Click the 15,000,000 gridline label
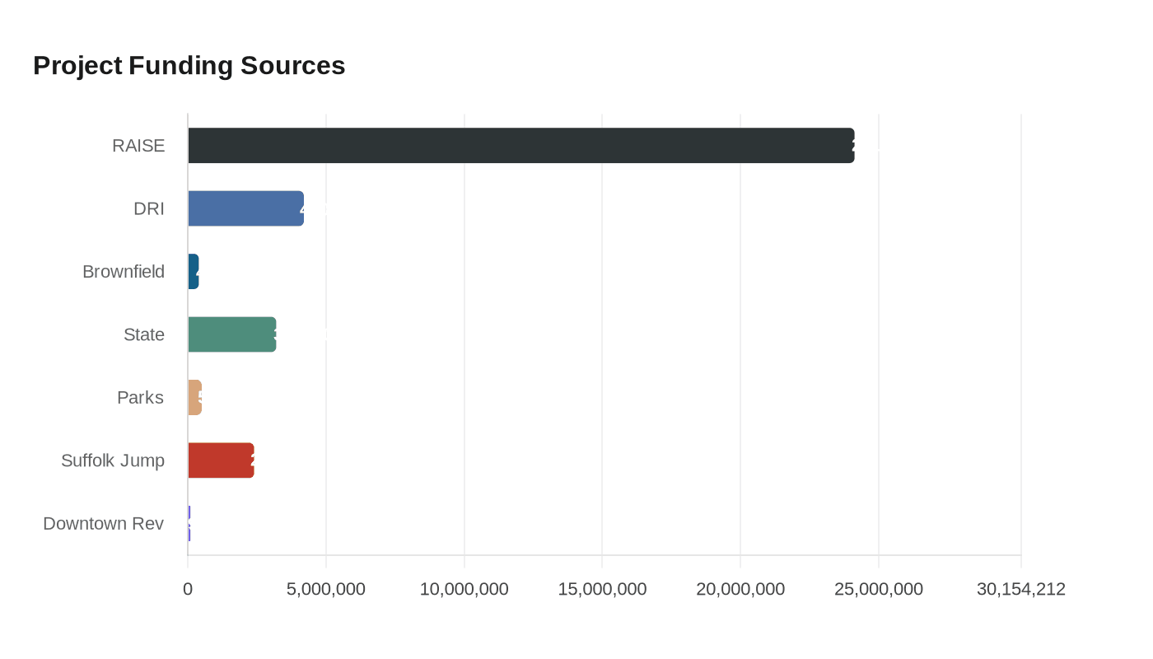This screenshot has width=1153, height=659. [603, 589]
